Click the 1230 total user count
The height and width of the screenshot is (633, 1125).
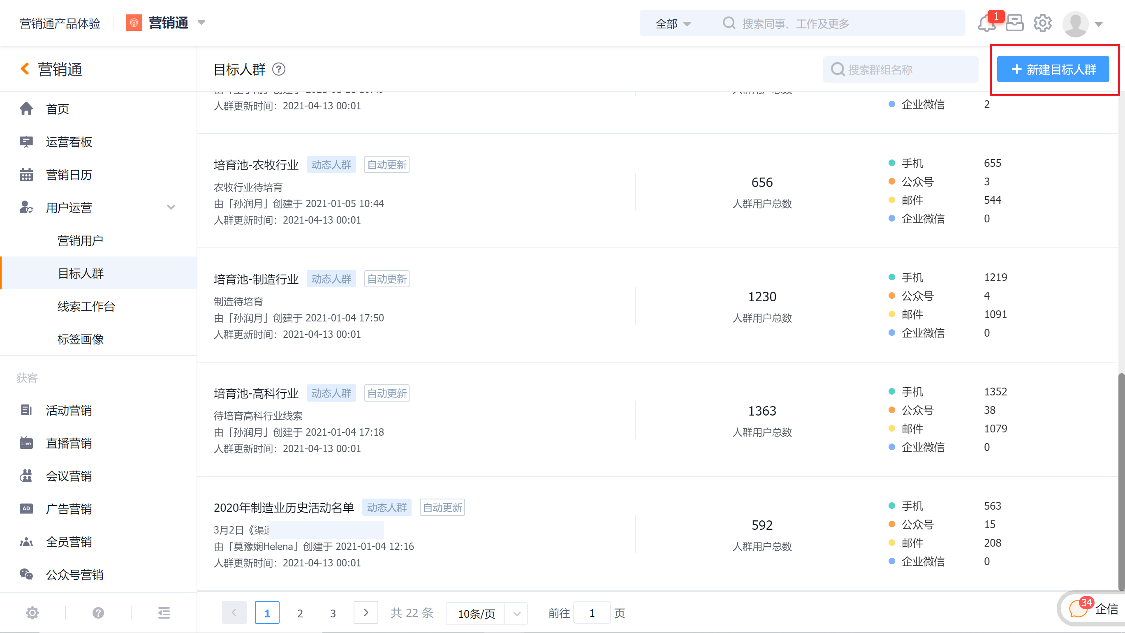[x=762, y=296]
